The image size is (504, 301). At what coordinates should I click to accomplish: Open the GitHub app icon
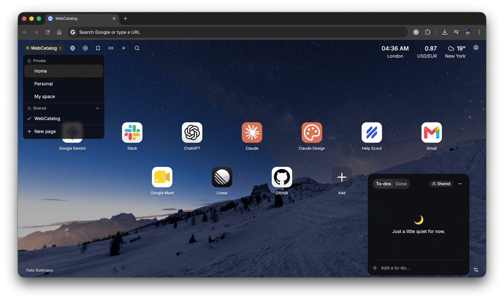click(282, 177)
